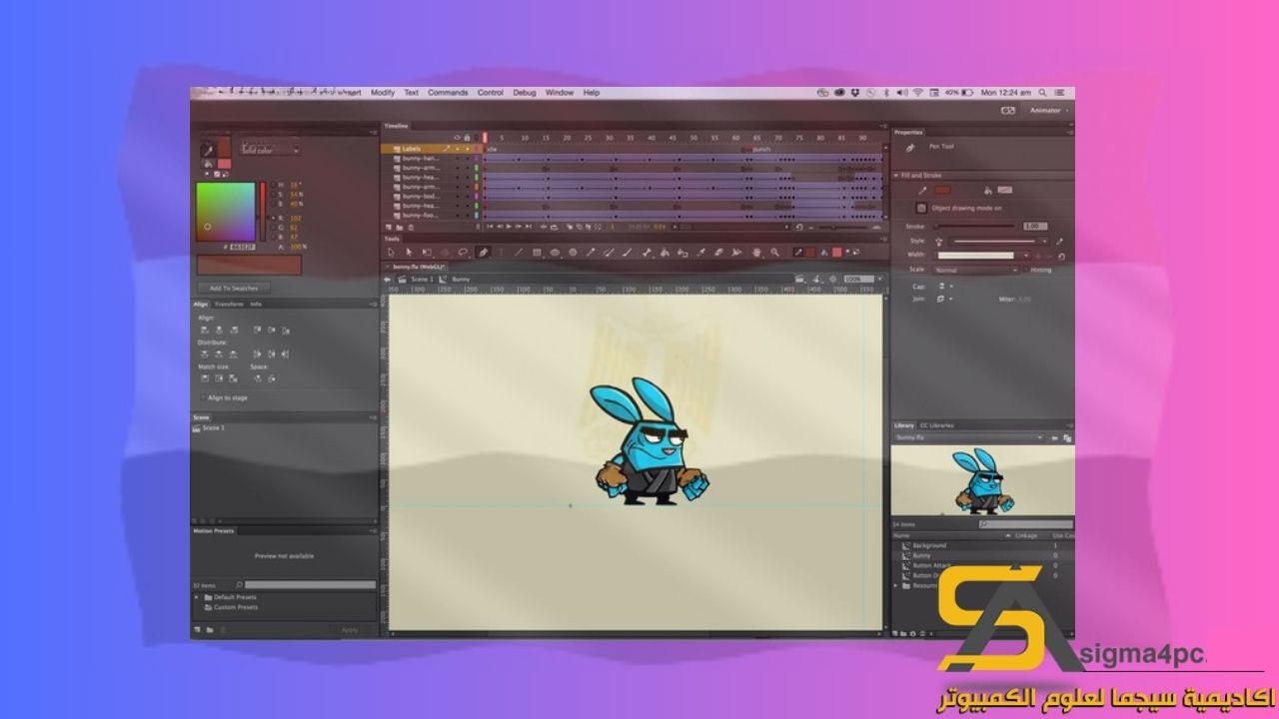Click Spotlight search icon in menu bar
This screenshot has height=719, width=1279.
pyautogui.click(x=1042, y=93)
